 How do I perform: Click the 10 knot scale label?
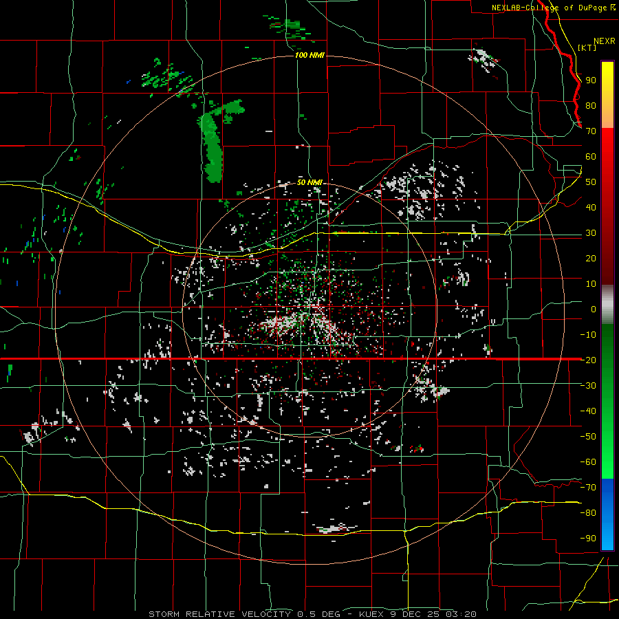click(x=591, y=284)
